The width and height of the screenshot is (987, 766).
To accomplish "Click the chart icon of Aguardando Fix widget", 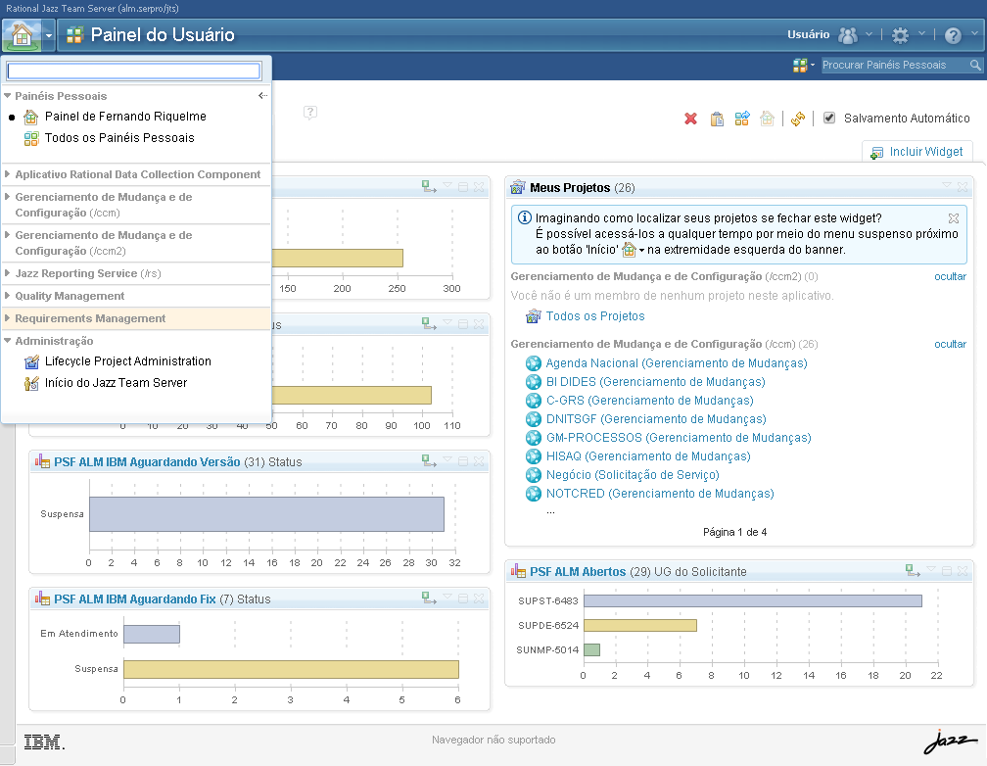I will [x=42, y=598].
